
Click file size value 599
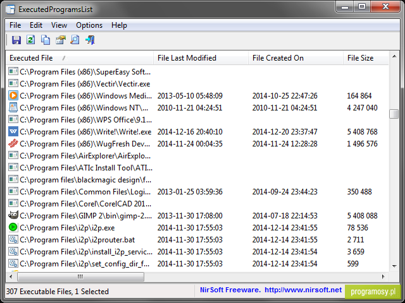[x=353, y=264]
